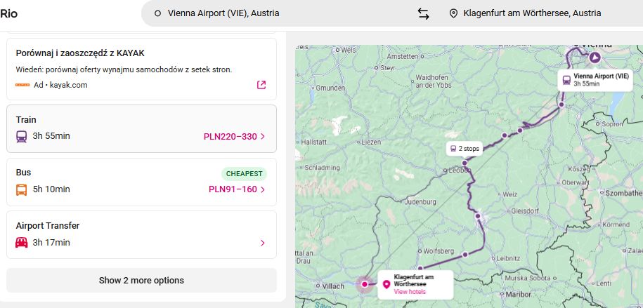Click the Klagenfurt destination marker on map
The width and height of the screenshot is (643, 308).
pos(364,284)
